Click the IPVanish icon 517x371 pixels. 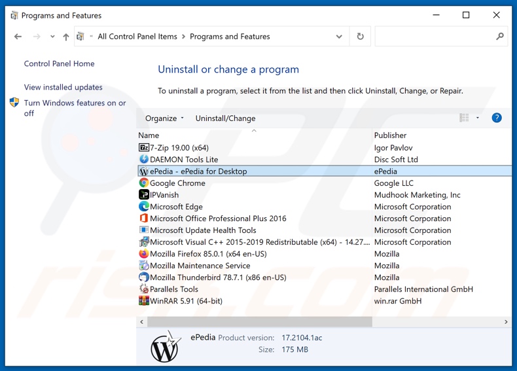click(144, 194)
